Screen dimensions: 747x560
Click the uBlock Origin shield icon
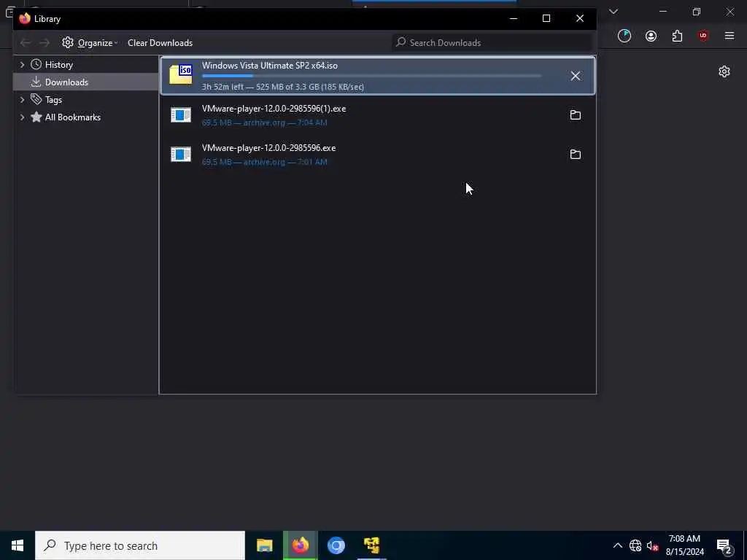tap(703, 36)
